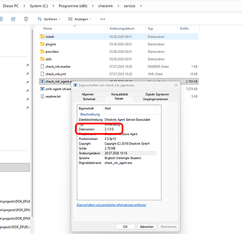Sort by the Änderungsdatum column header
The width and height of the screenshot is (242, 234).
tap(122, 29)
